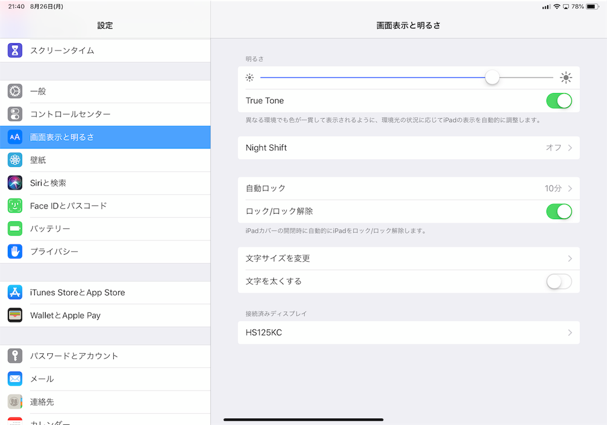Tap the screen mirroring status icon
Viewport: 607px width, 425px height.
pos(566,7)
